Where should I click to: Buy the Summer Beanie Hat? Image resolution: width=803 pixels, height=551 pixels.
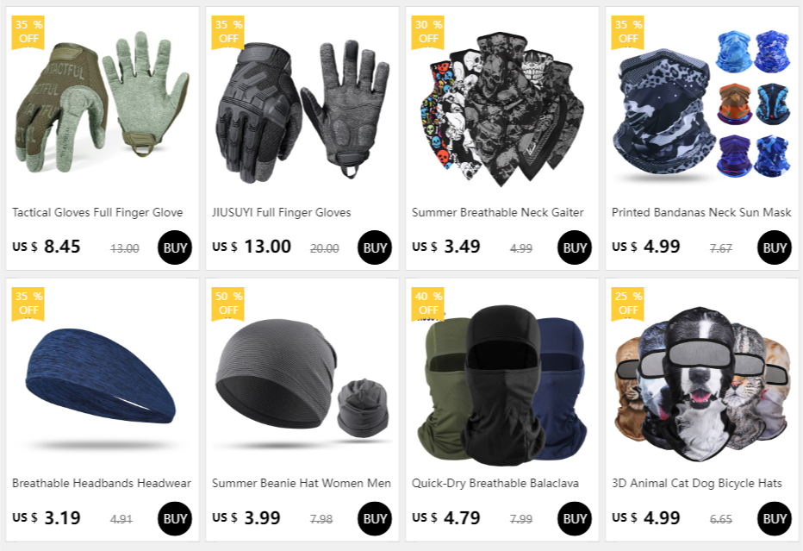374,519
